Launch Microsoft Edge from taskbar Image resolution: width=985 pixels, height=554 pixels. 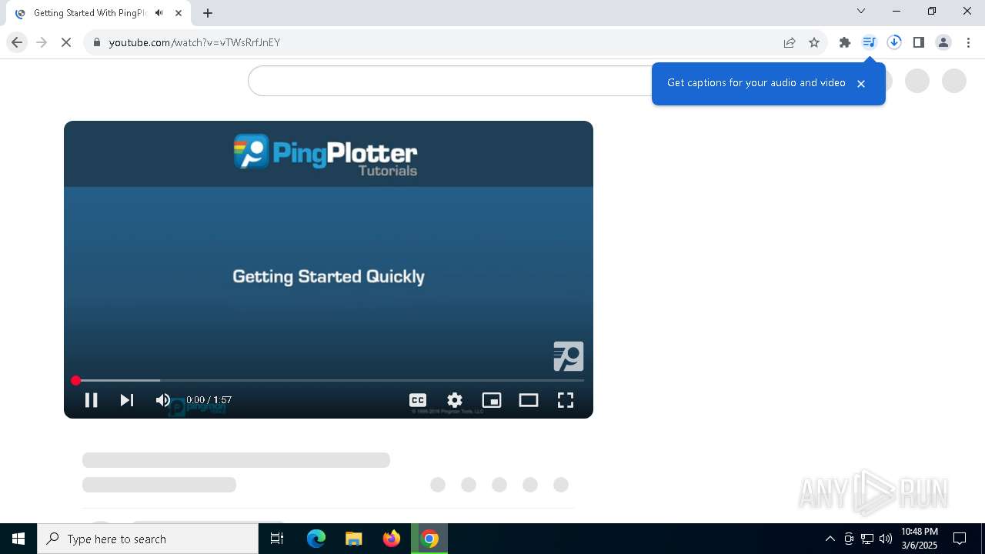[316, 539]
